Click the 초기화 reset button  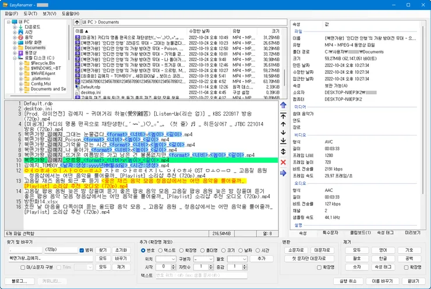pyautogui.click(x=121, y=250)
